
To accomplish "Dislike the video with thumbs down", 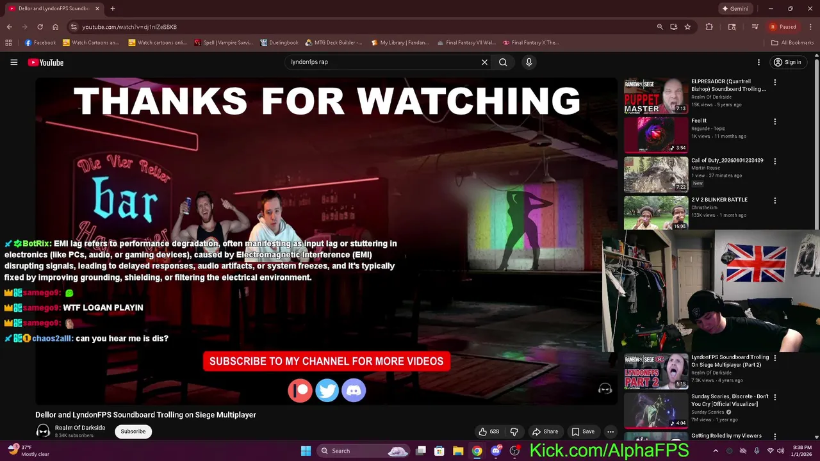I will tap(514, 432).
